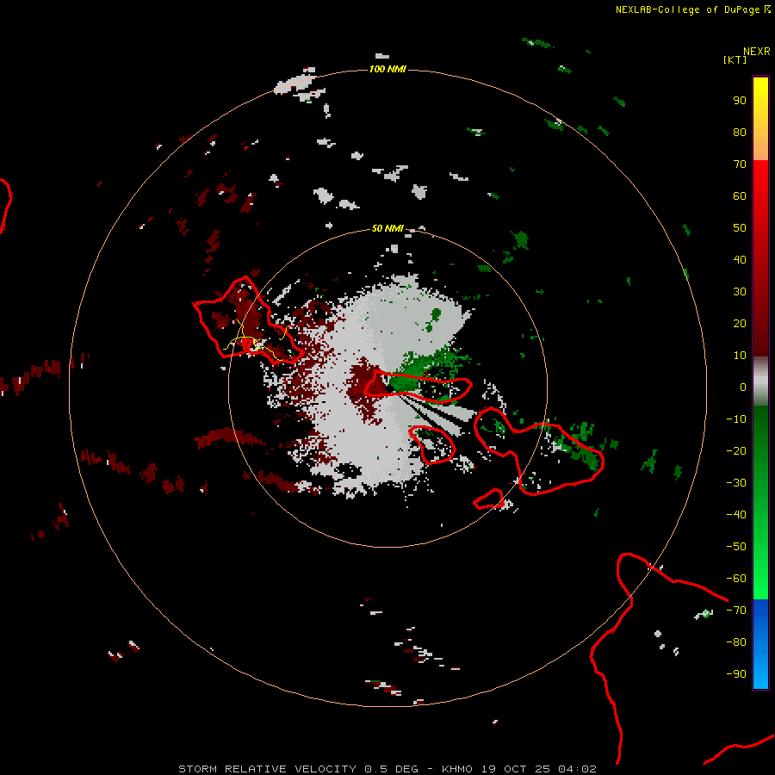Click the -40 value on velocity scale
Image resolution: width=775 pixels, height=775 pixels.
pos(736,515)
